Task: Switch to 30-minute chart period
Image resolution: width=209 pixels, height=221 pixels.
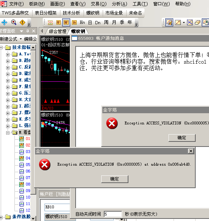Action: (66, 22)
